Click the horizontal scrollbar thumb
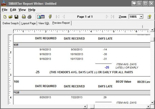This screenshot has width=155, height=109. coord(92,107)
